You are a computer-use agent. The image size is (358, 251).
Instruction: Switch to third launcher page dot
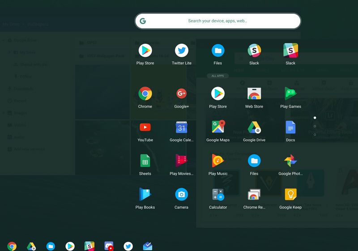point(315,135)
